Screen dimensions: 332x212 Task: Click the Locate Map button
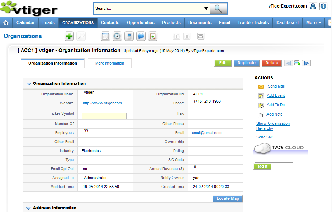[x=228, y=199]
